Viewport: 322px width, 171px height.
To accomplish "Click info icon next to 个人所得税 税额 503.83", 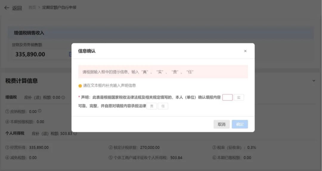I will tap(75, 133).
